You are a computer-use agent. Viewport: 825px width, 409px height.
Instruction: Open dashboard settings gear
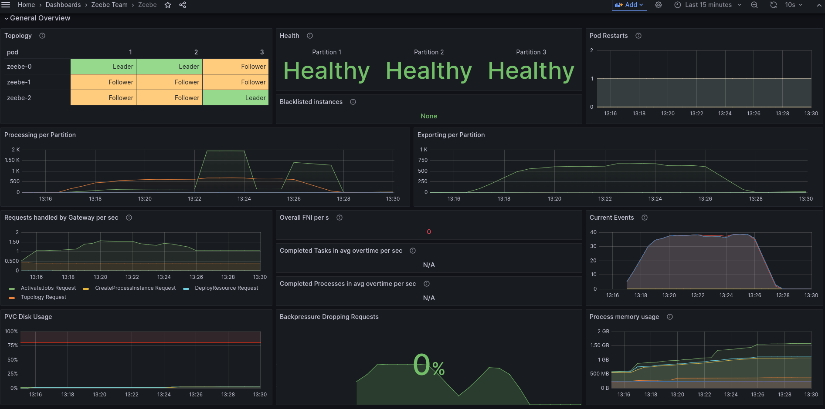659,5
